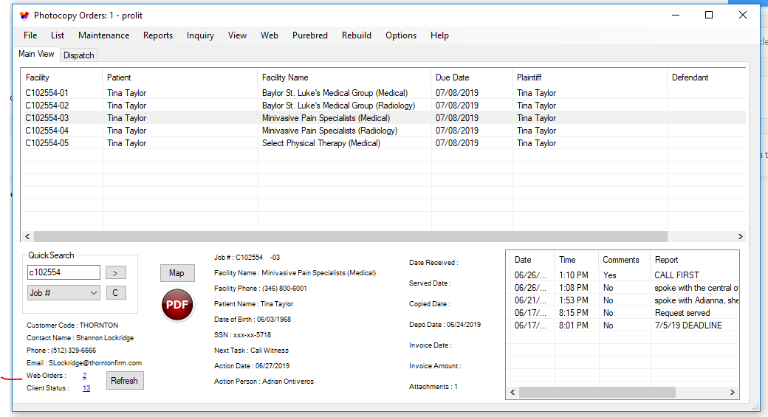768x417 pixels.
Task: Click the notes list horizontal scrollbar thumb
Action: pos(597,393)
